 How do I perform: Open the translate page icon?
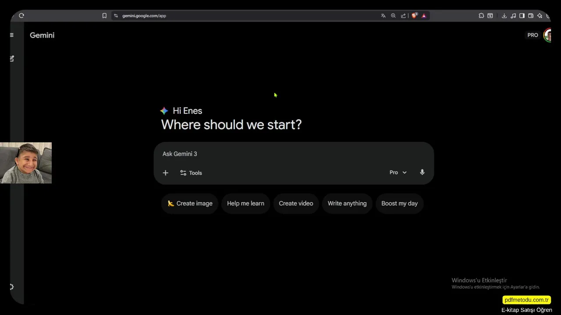point(383,16)
